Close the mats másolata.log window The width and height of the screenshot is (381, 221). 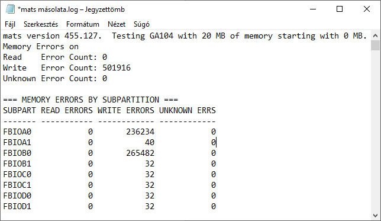click(367, 9)
